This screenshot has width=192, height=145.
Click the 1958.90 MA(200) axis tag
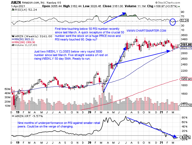tap(186, 79)
